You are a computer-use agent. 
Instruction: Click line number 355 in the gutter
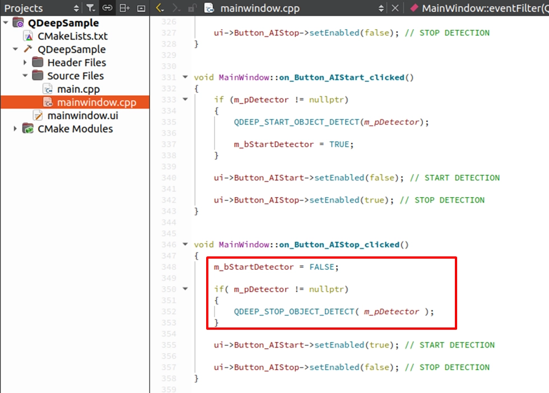click(x=169, y=345)
